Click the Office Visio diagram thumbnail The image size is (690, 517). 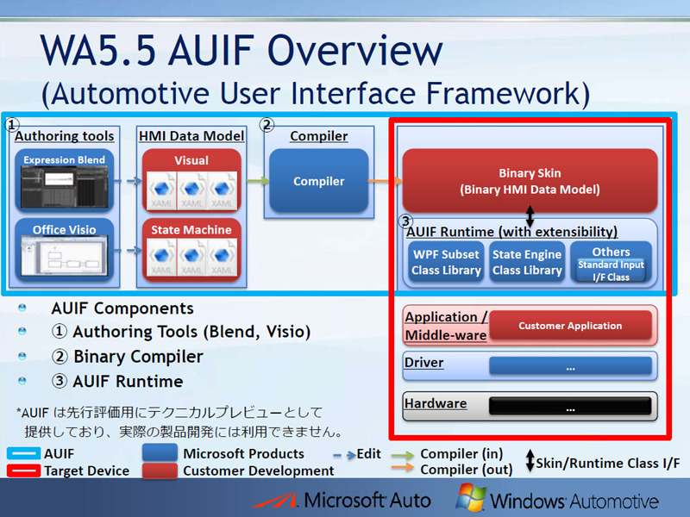(x=64, y=256)
